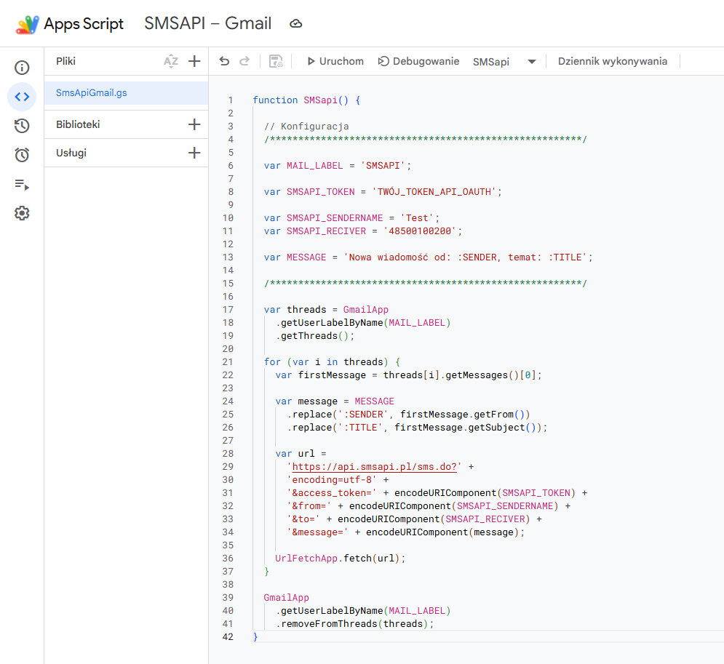The width and height of the screenshot is (724, 664).
Task: Rename the SMSAPI – Gmail project title
Action: pos(208,23)
